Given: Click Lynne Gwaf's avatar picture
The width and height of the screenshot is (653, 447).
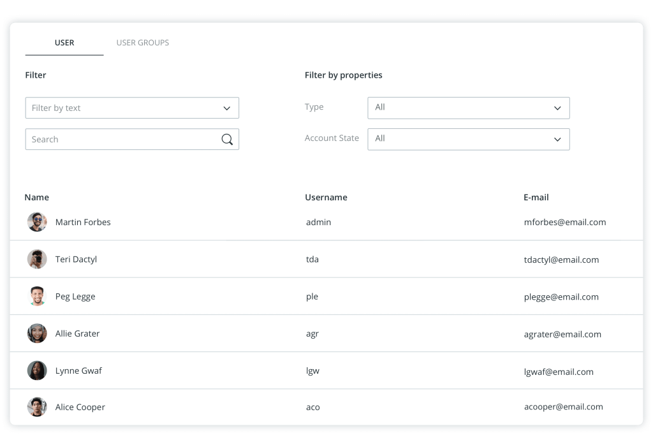Looking at the screenshot, I should pyautogui.click(x=37, y=370).
